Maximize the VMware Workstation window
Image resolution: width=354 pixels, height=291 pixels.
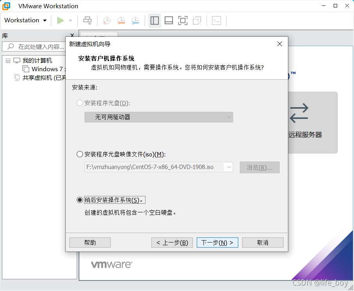[x=335, y=6]
